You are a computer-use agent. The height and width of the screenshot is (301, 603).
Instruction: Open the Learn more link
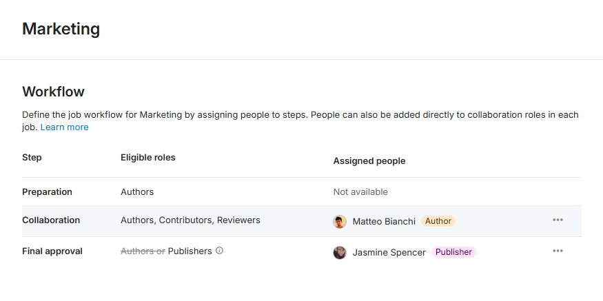point(64,127)
